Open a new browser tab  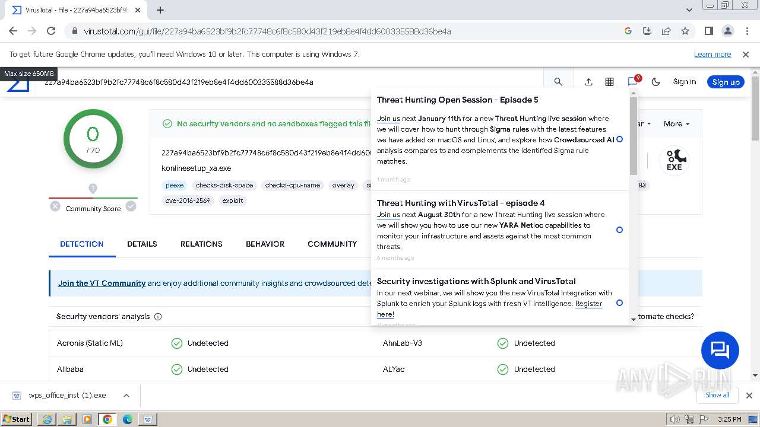point(160,10)
